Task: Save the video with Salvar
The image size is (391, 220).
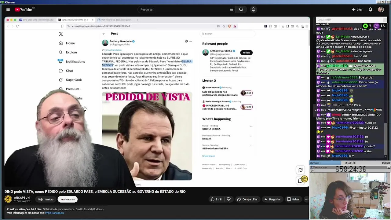Action: pos(293,199)
